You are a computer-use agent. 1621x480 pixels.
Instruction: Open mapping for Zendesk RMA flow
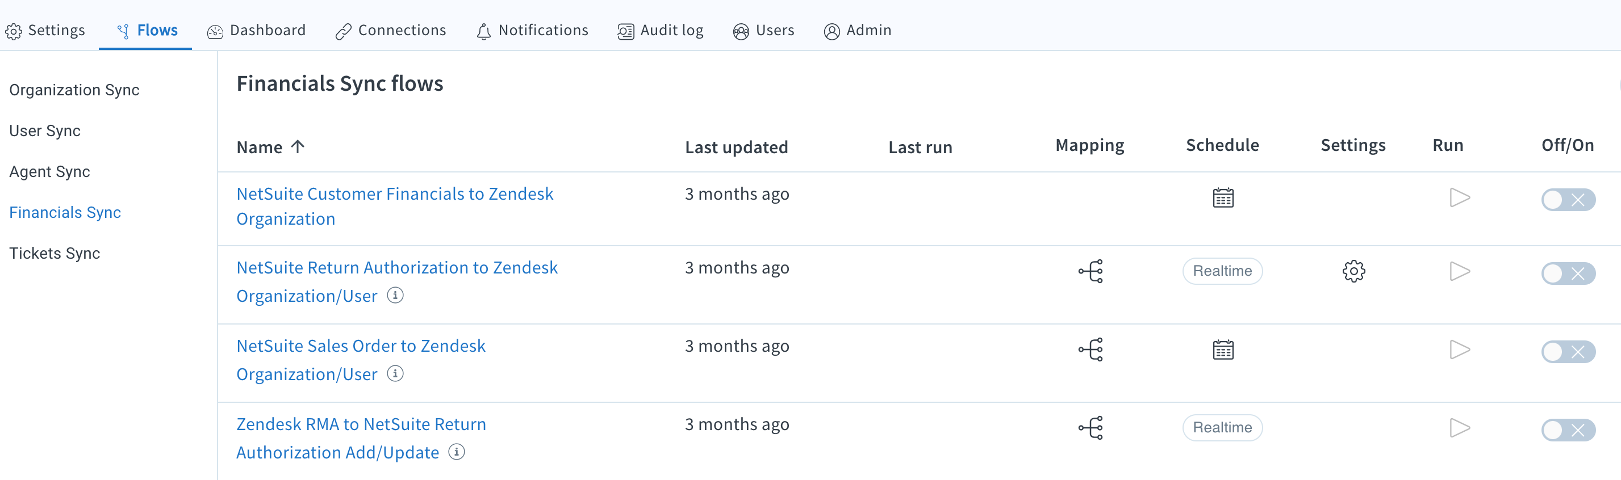pyautogui.click(x=1091, y=428)
